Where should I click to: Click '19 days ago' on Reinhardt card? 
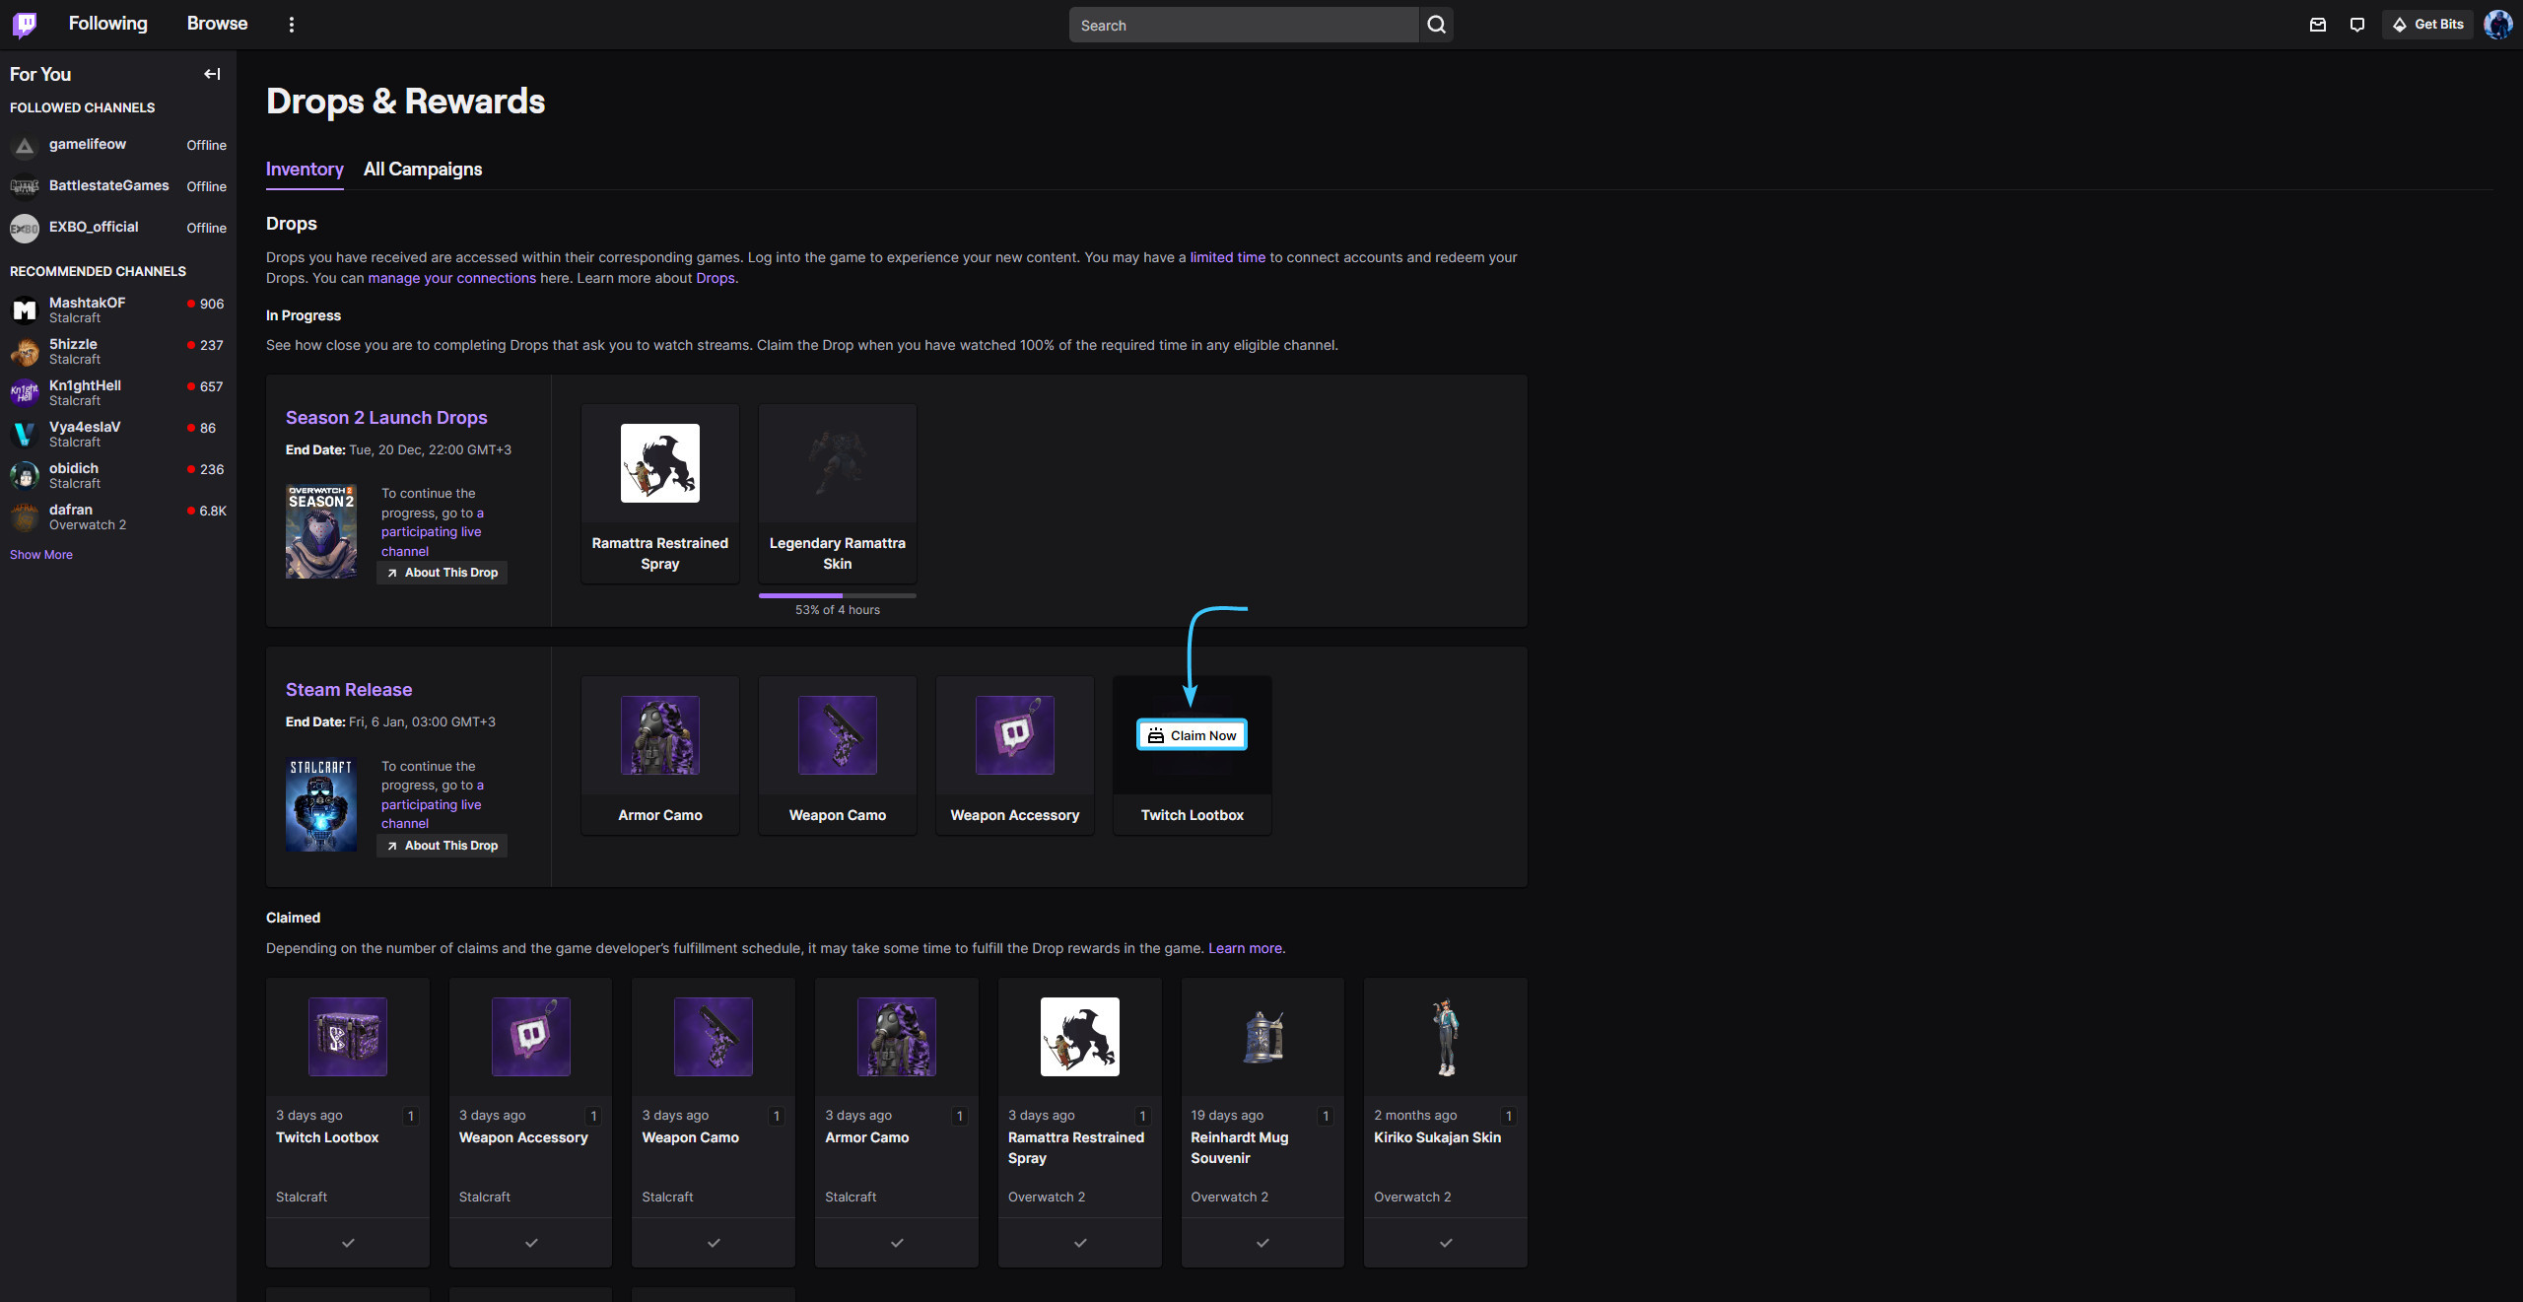1227,1116
